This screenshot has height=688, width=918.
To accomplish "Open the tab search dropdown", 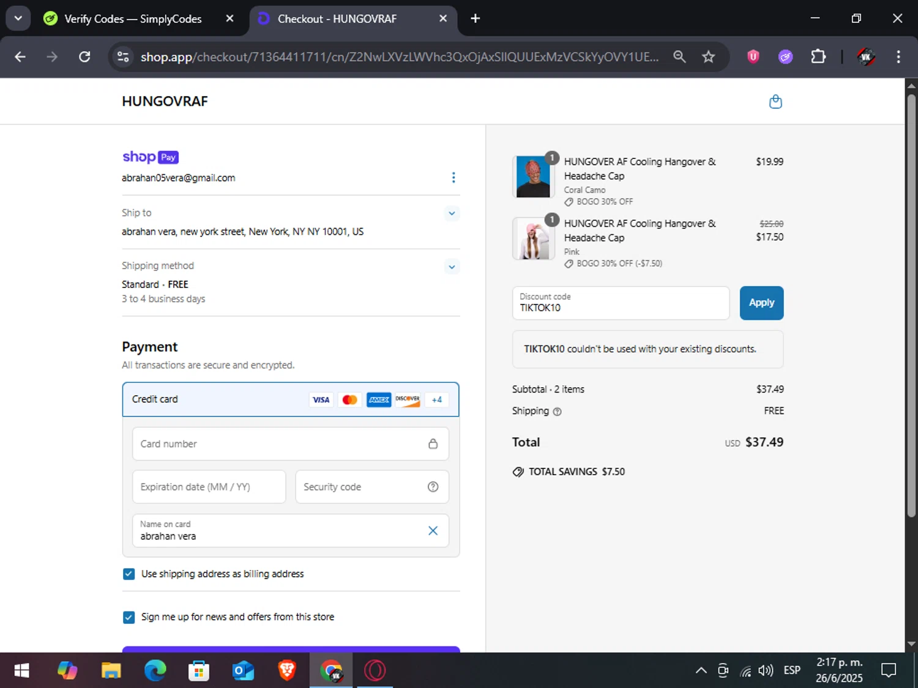I will [x=18, y=18].
